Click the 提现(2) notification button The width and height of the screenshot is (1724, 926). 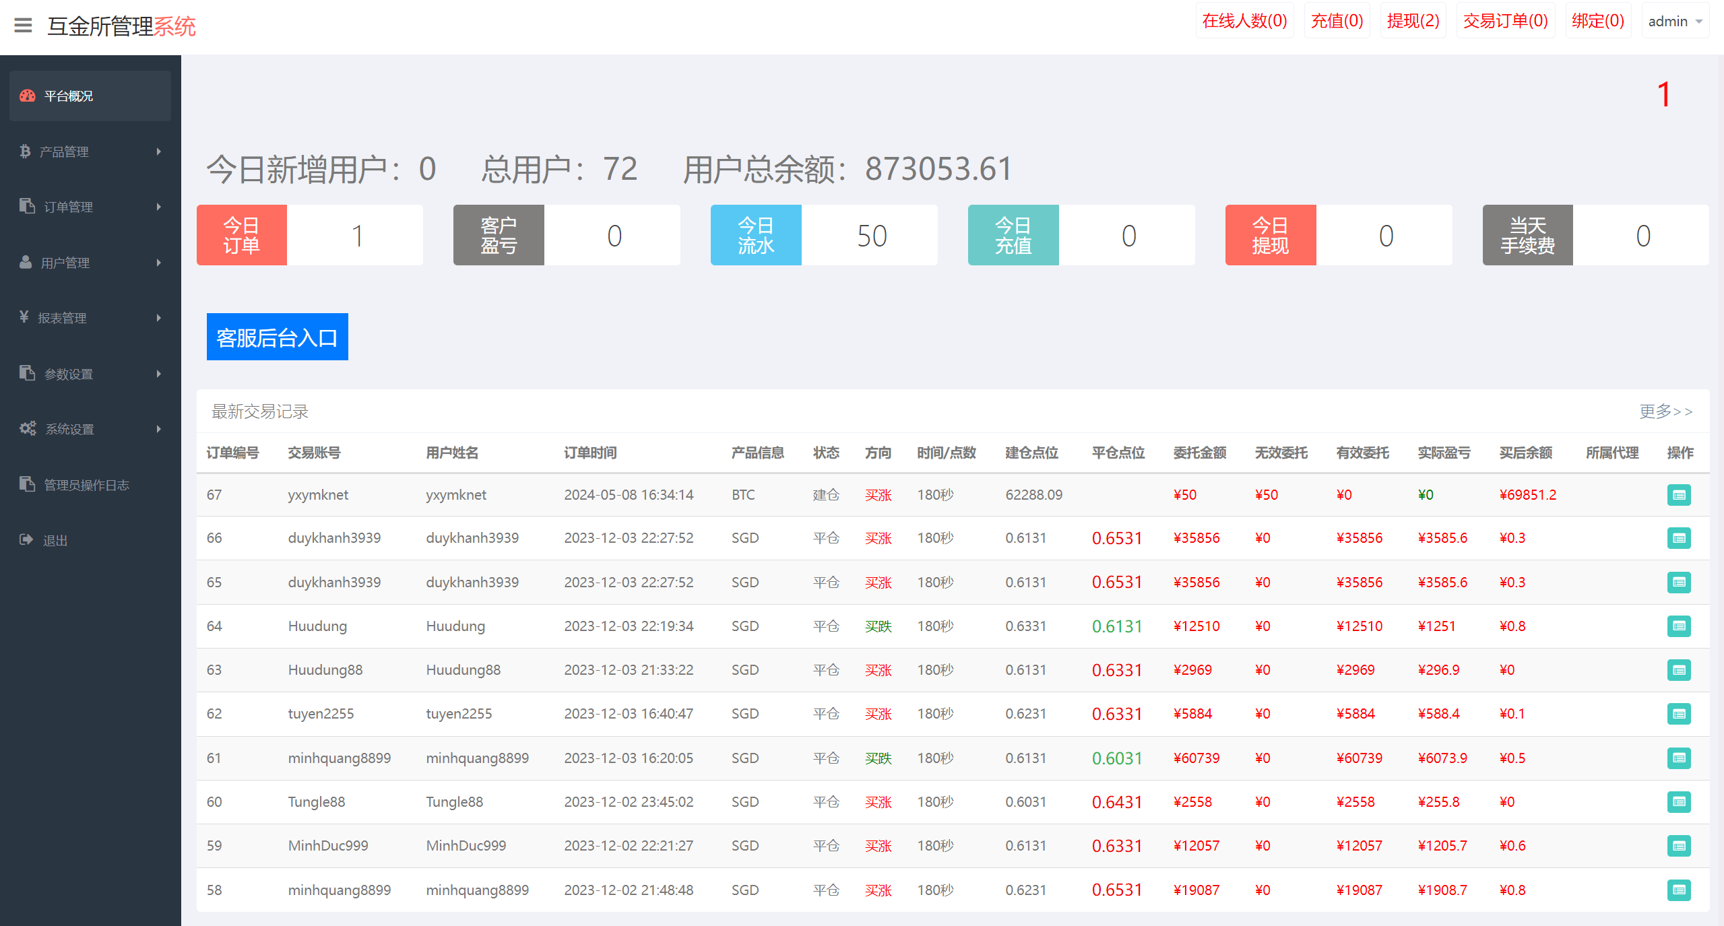(1413, 22)
